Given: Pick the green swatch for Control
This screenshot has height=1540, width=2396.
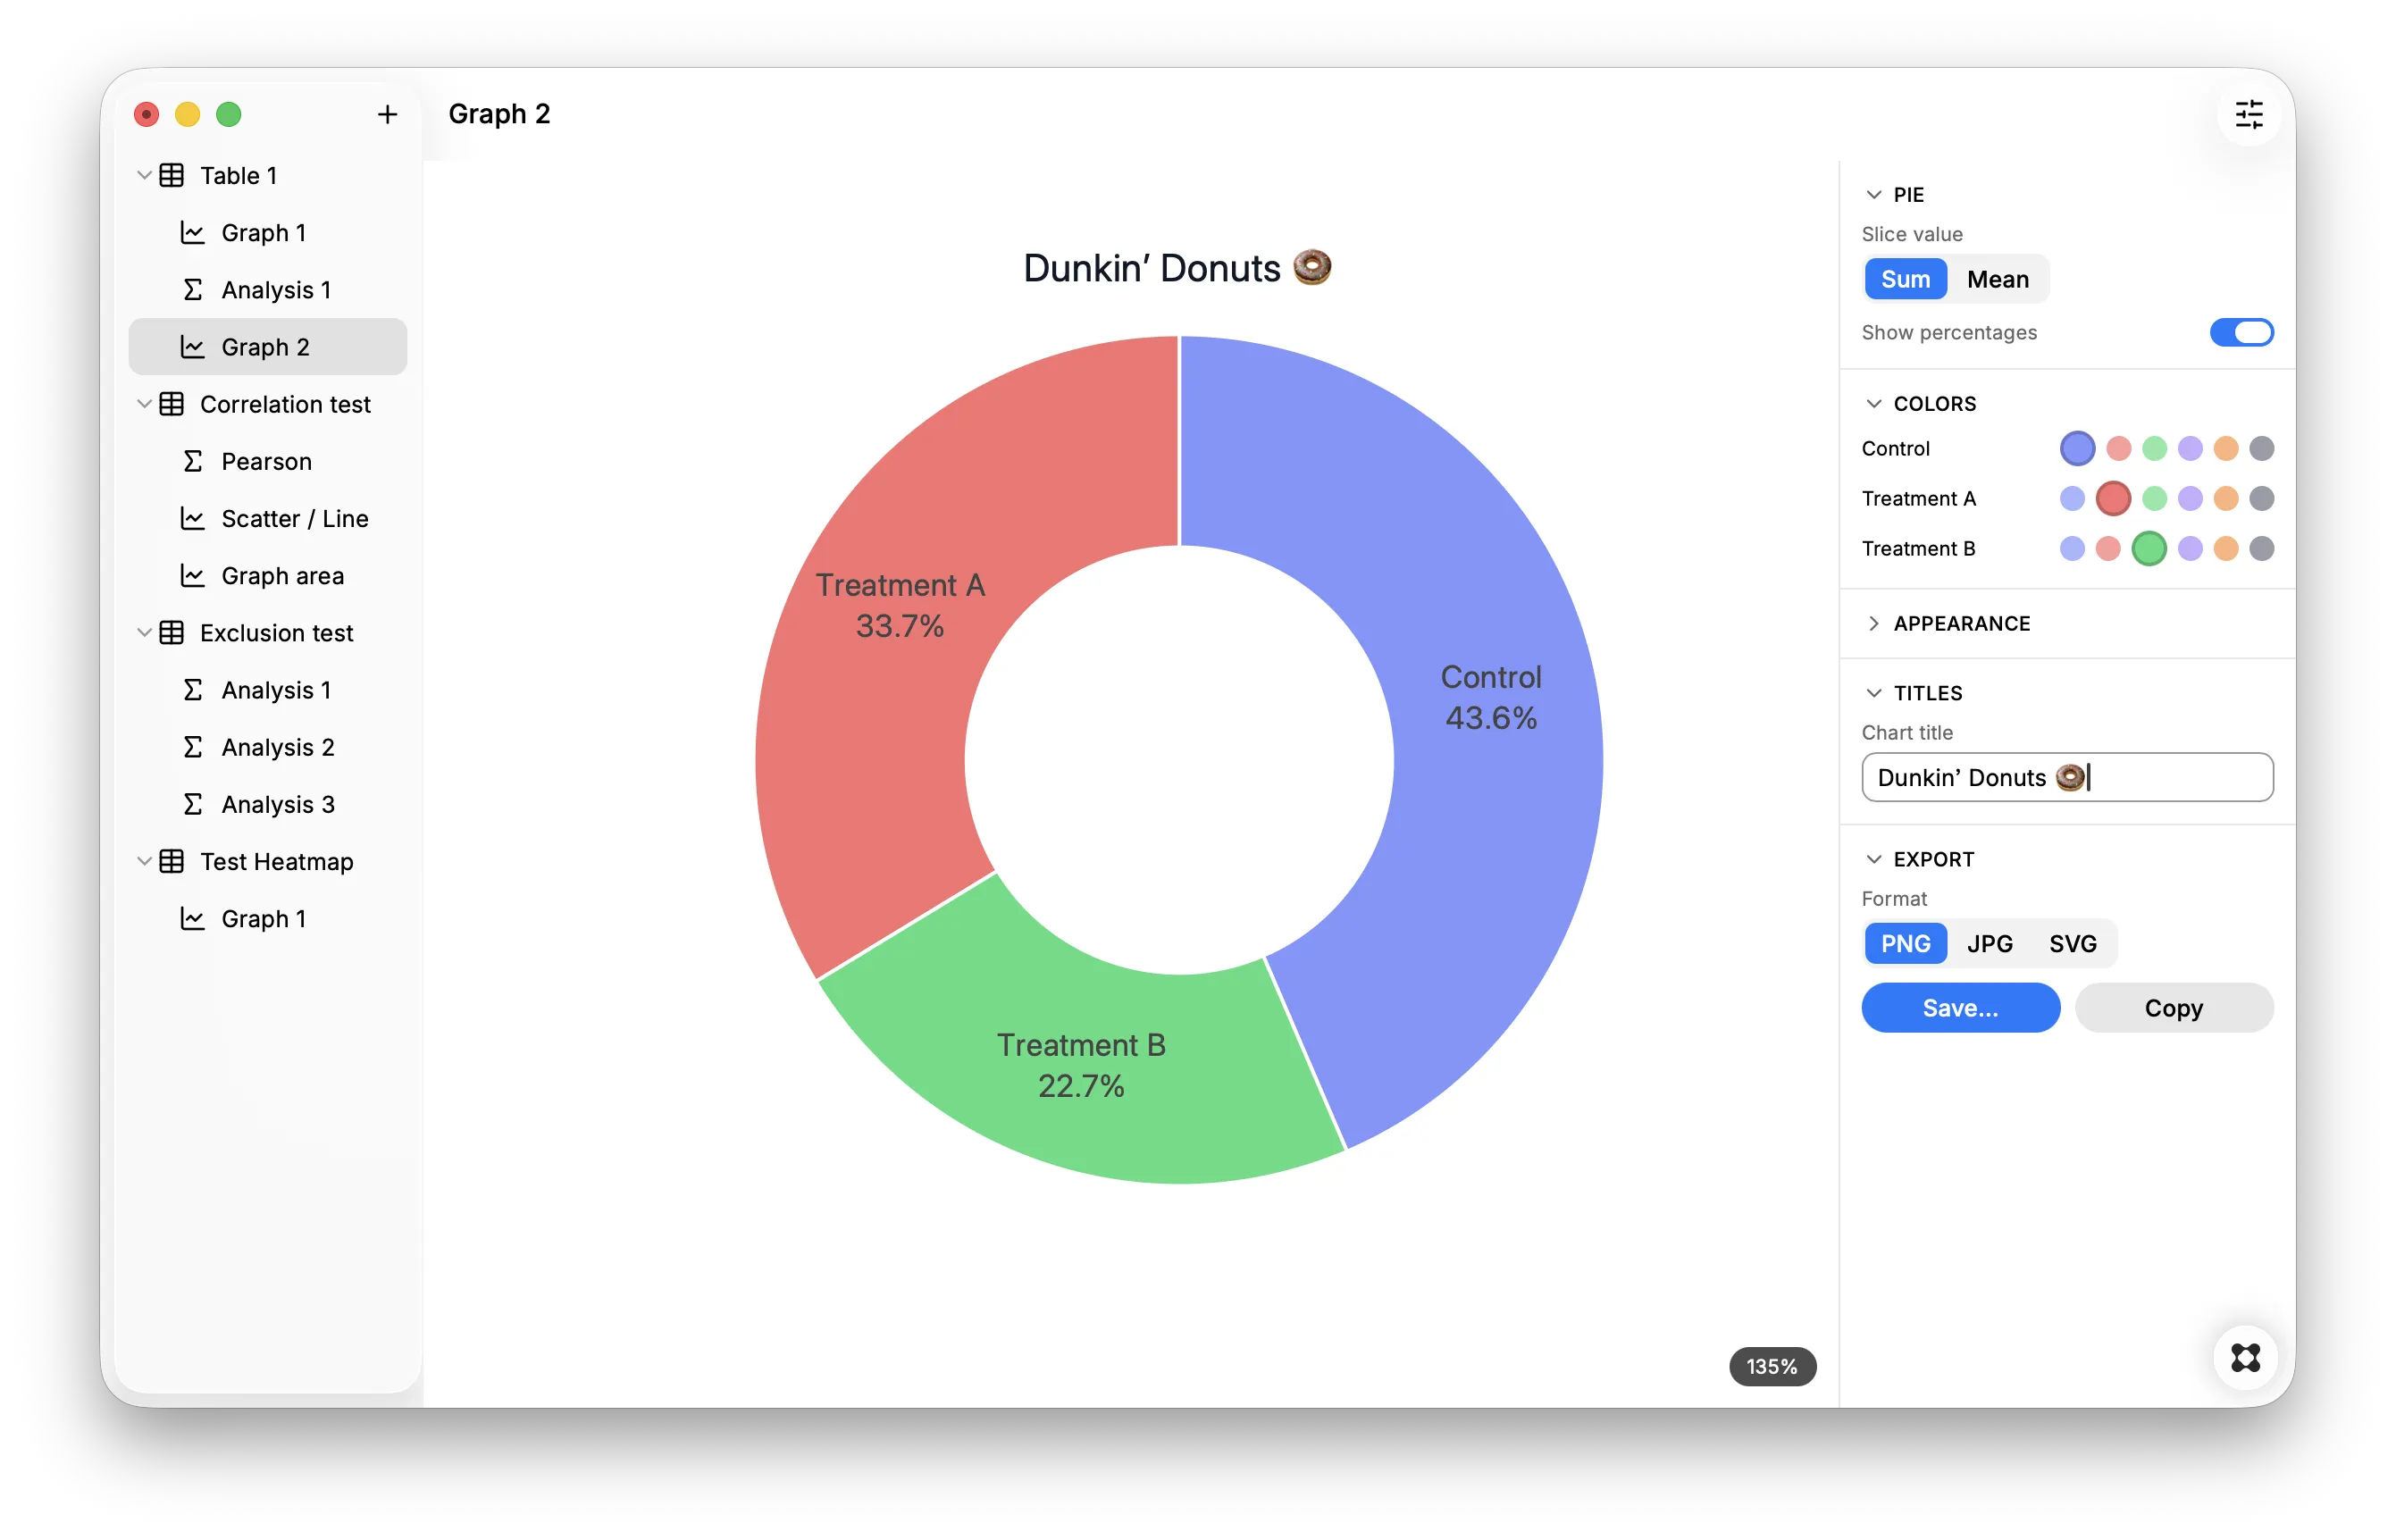Looking at the screenshot, I should point(2154,449).
